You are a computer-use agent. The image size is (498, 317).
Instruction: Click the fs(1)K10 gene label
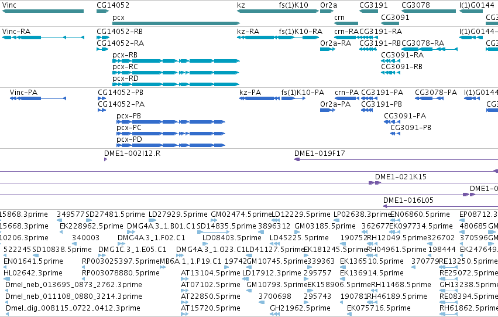point(293,5)
